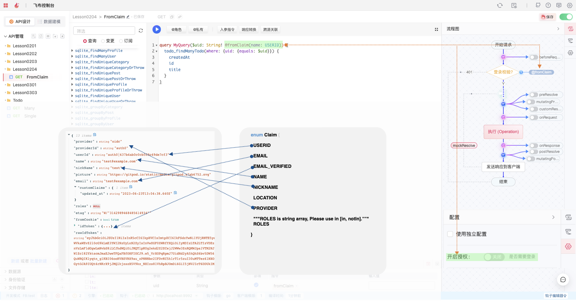The width and height of the screenshot is (576, 301).
Task: Toggle the green API enable switch
Action: pyautogui.click(x=566, y=17)
